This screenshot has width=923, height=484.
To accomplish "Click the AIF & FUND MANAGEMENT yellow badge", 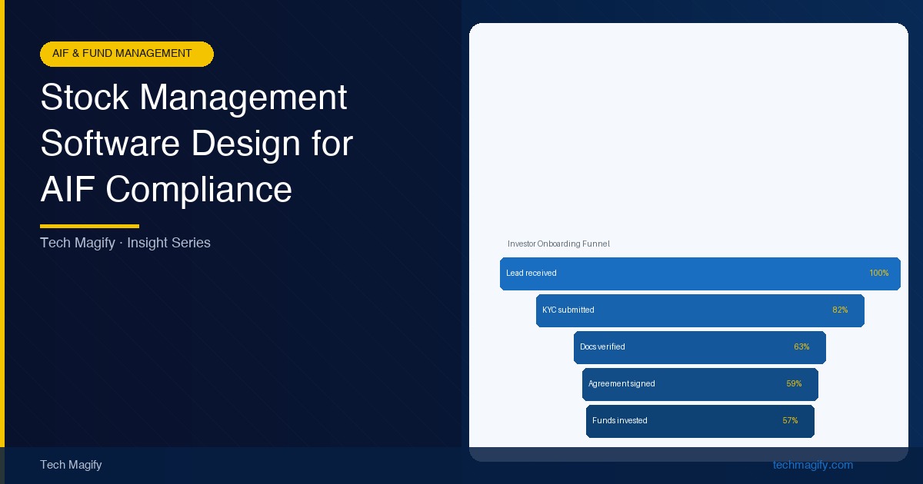I will 126,54.
